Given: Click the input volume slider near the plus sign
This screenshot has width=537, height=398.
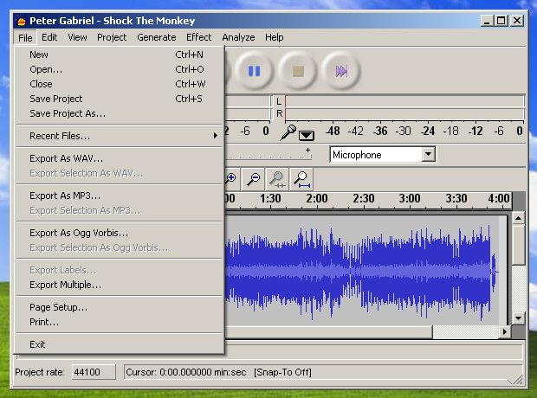Looking at the screenshot, I should tap(268, 156).
